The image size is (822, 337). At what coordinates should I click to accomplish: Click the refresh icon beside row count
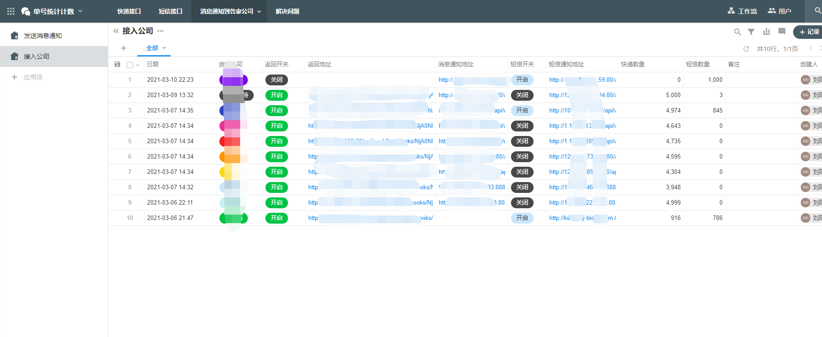(746, 49)
